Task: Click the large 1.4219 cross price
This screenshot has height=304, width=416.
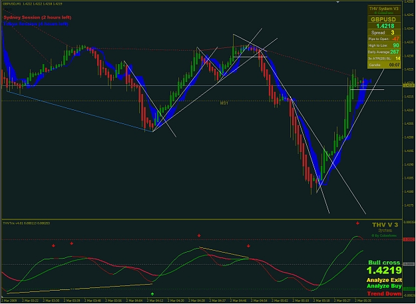Action: [384, 271]
